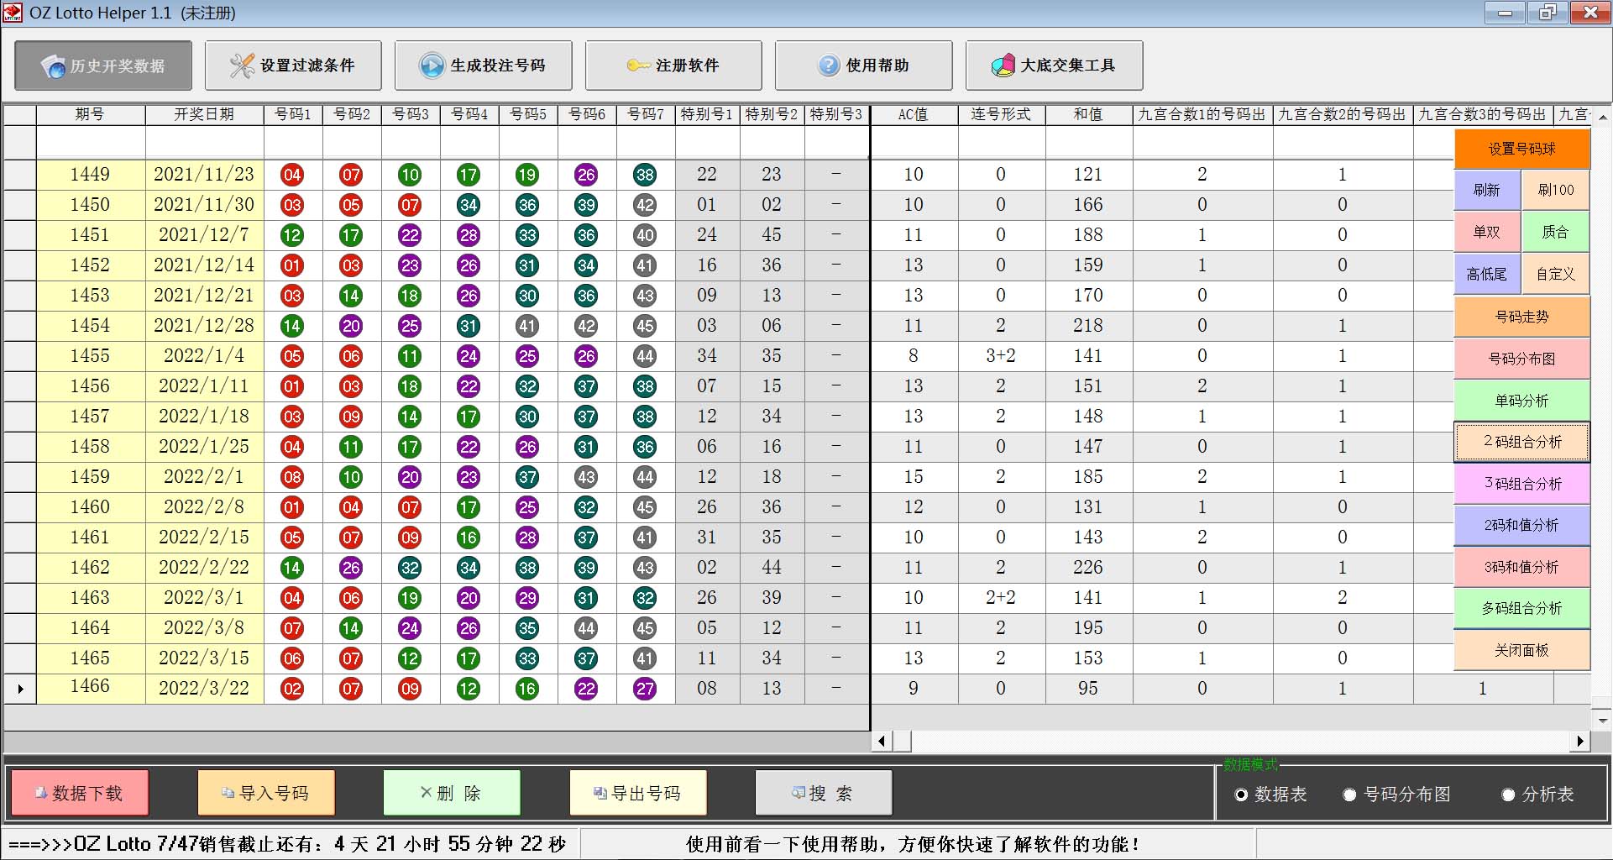1613x860 pixels.
Task: Click the 连号形式 column header
Action: click(1001, 114)
